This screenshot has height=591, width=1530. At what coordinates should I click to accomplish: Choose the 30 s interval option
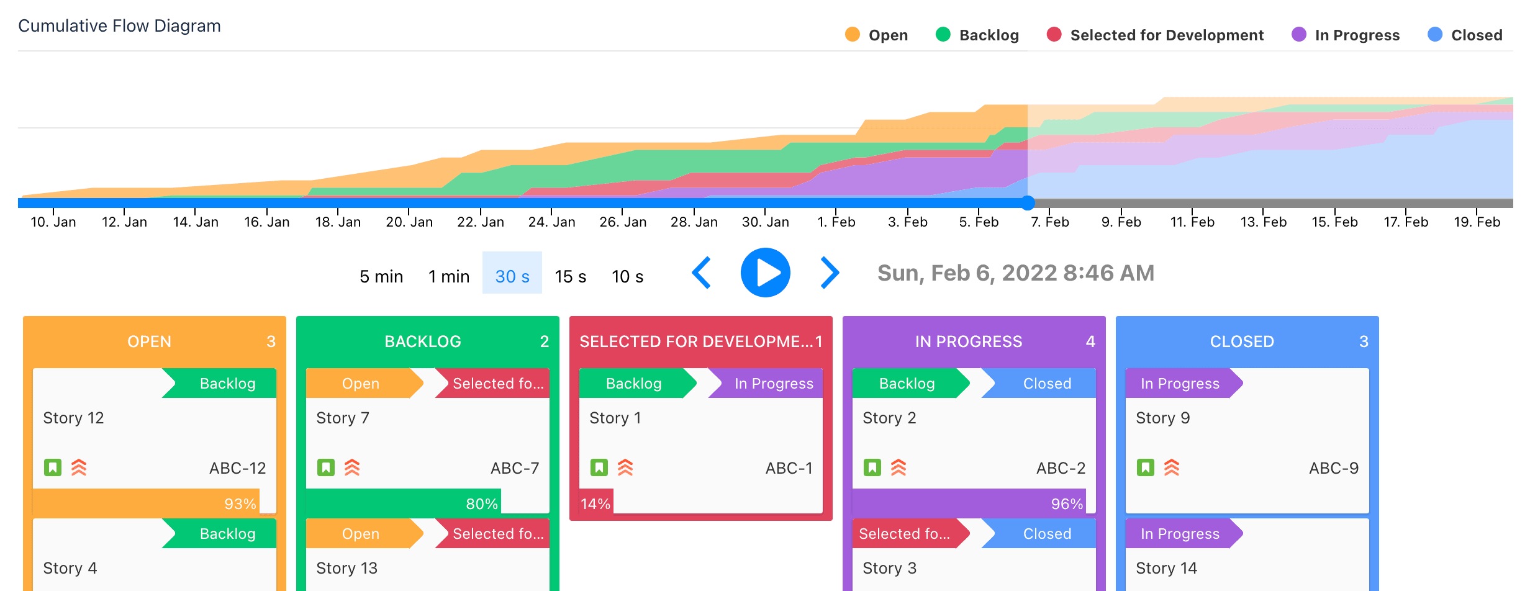click(x=512, y=276)
